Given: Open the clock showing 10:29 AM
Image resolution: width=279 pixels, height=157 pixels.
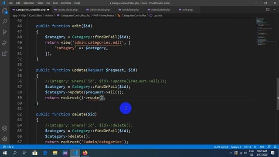Looking at the screenshot, I should [262, 153].
